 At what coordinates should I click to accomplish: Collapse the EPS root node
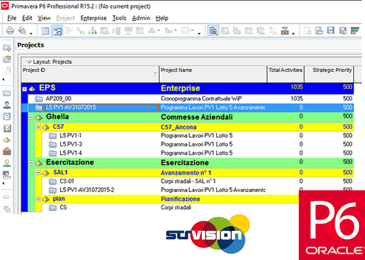pyautogui.click(x=25, y=89)
